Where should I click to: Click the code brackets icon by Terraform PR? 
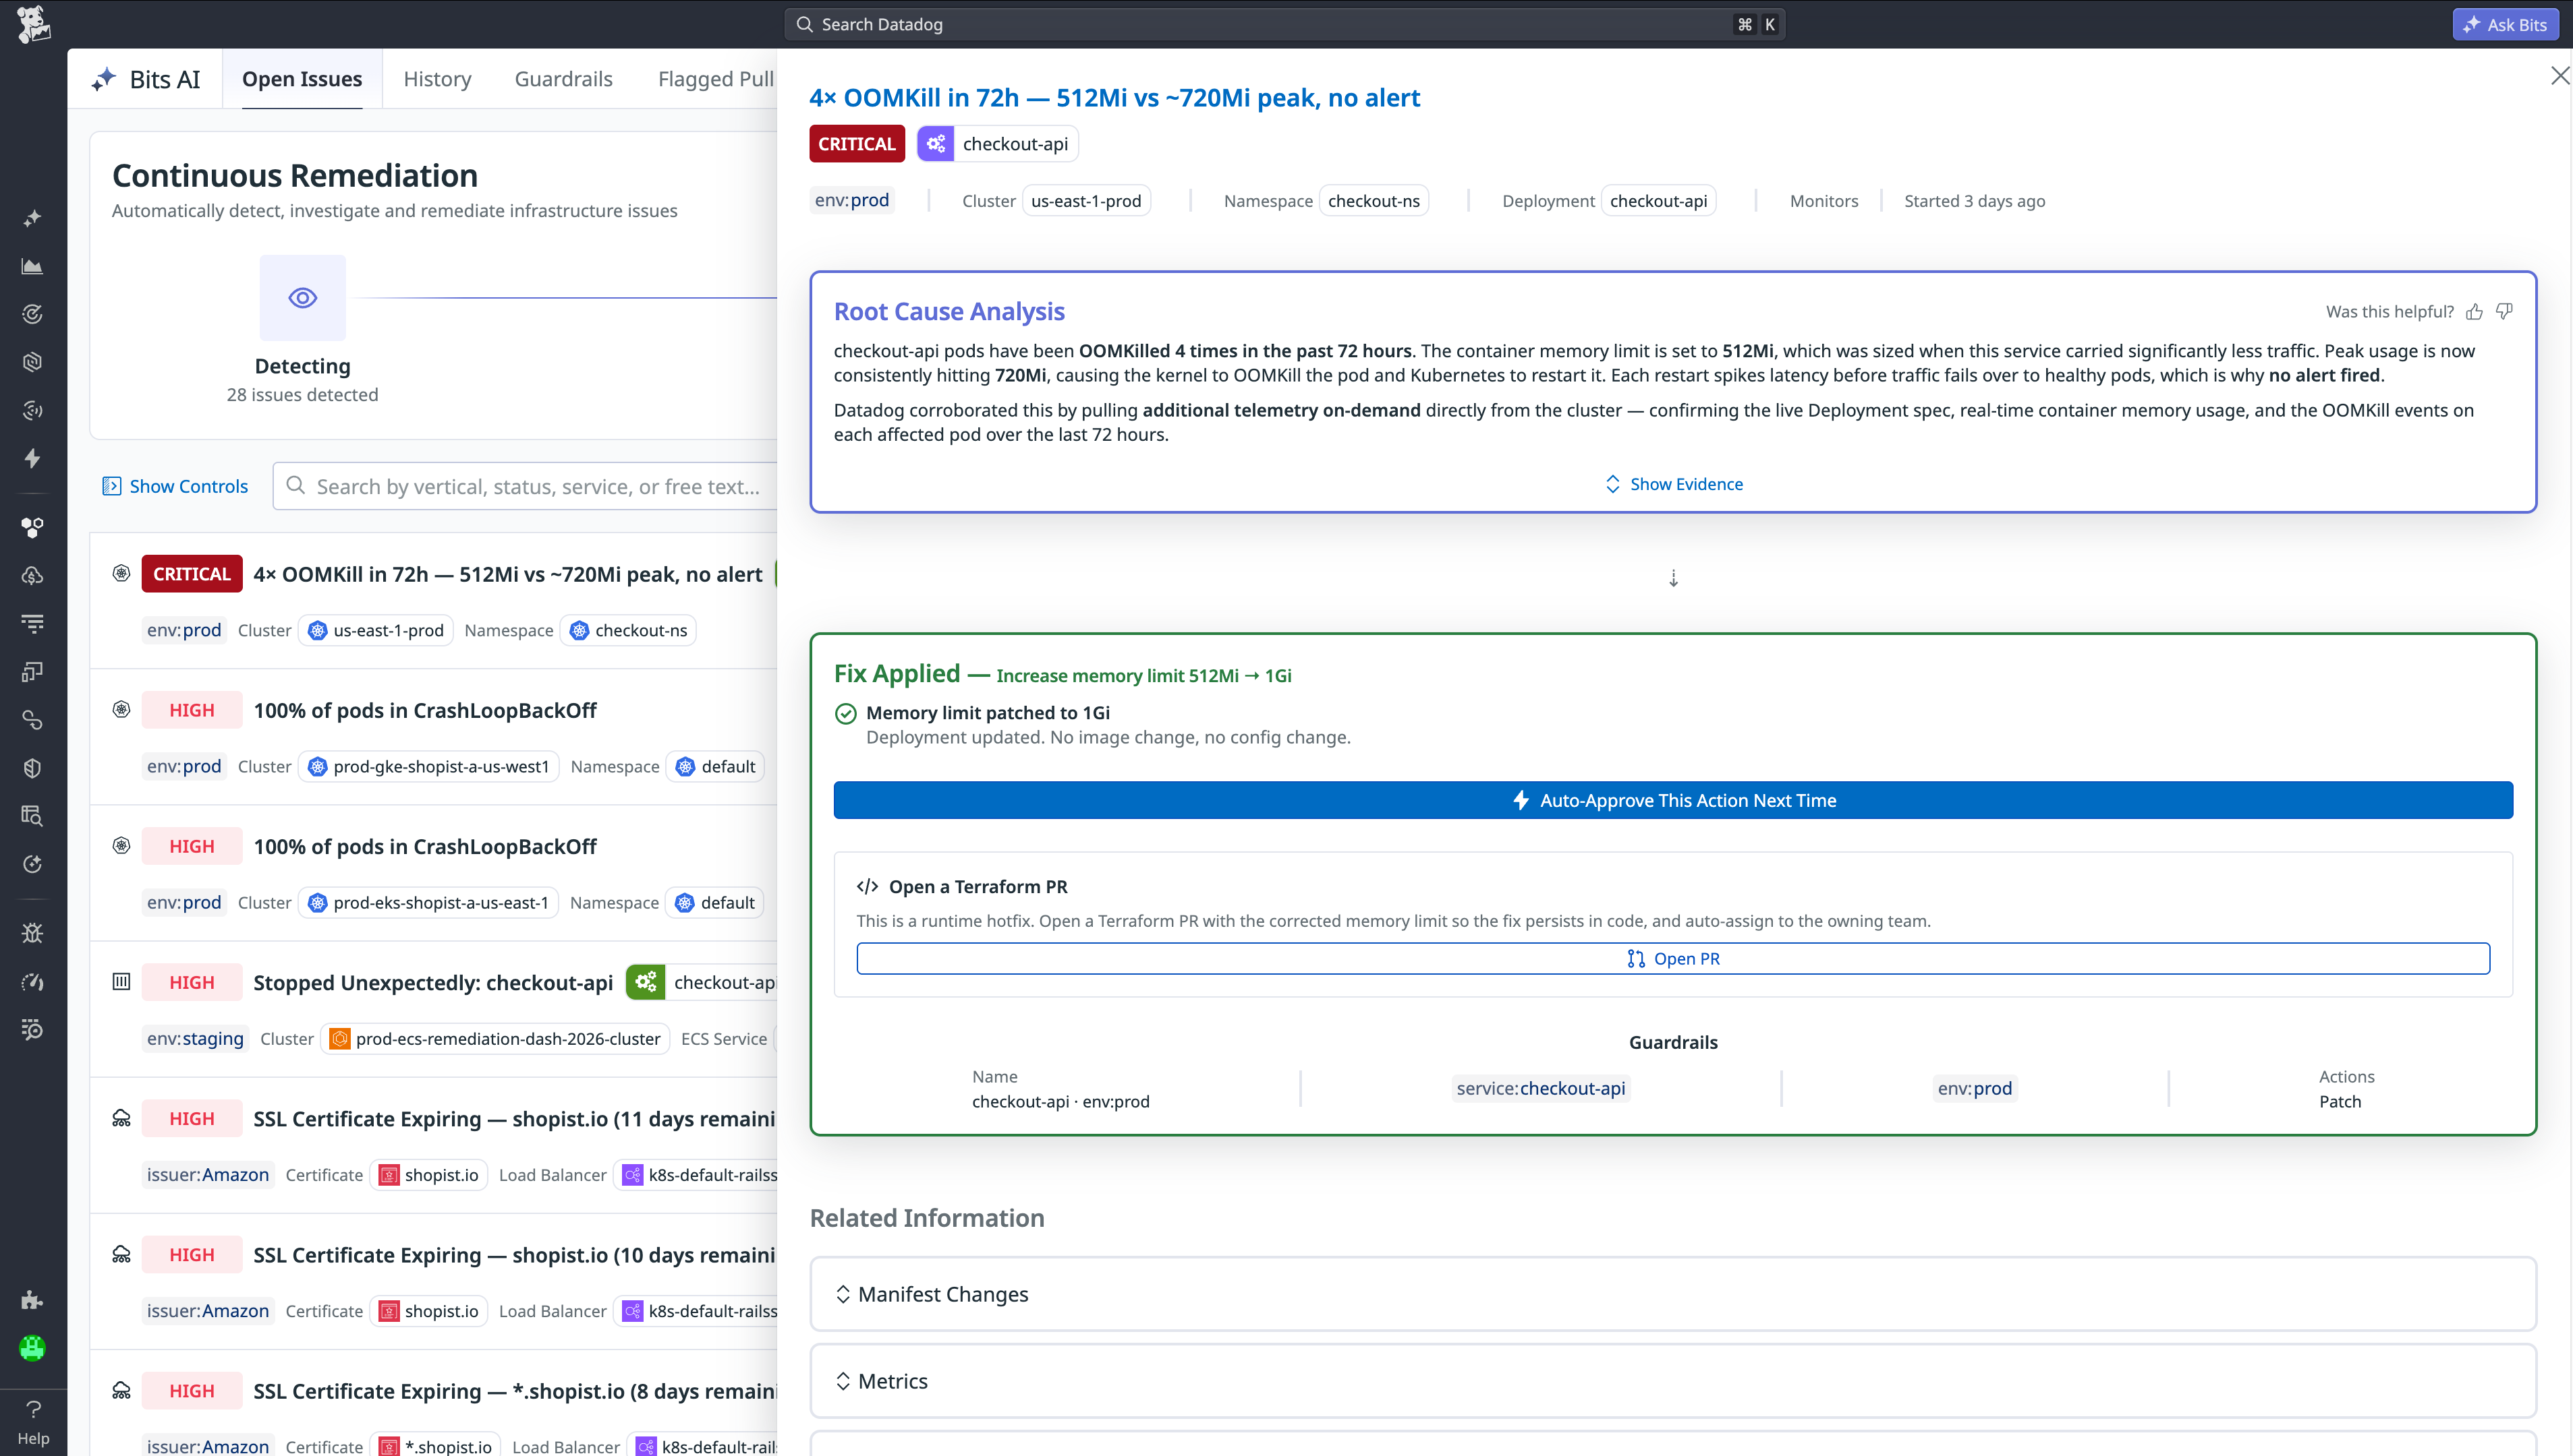tap(868, 886)
